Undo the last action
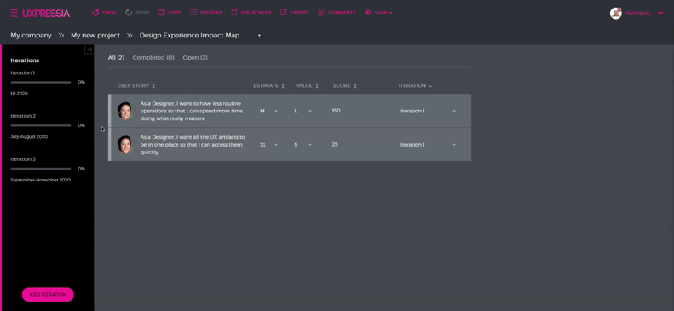The width and height of the screenshot is (674, 311). (105, 13)
